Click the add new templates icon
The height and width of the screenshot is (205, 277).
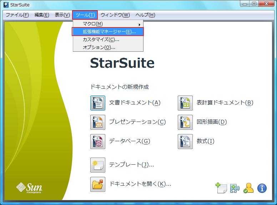point(221,188)
